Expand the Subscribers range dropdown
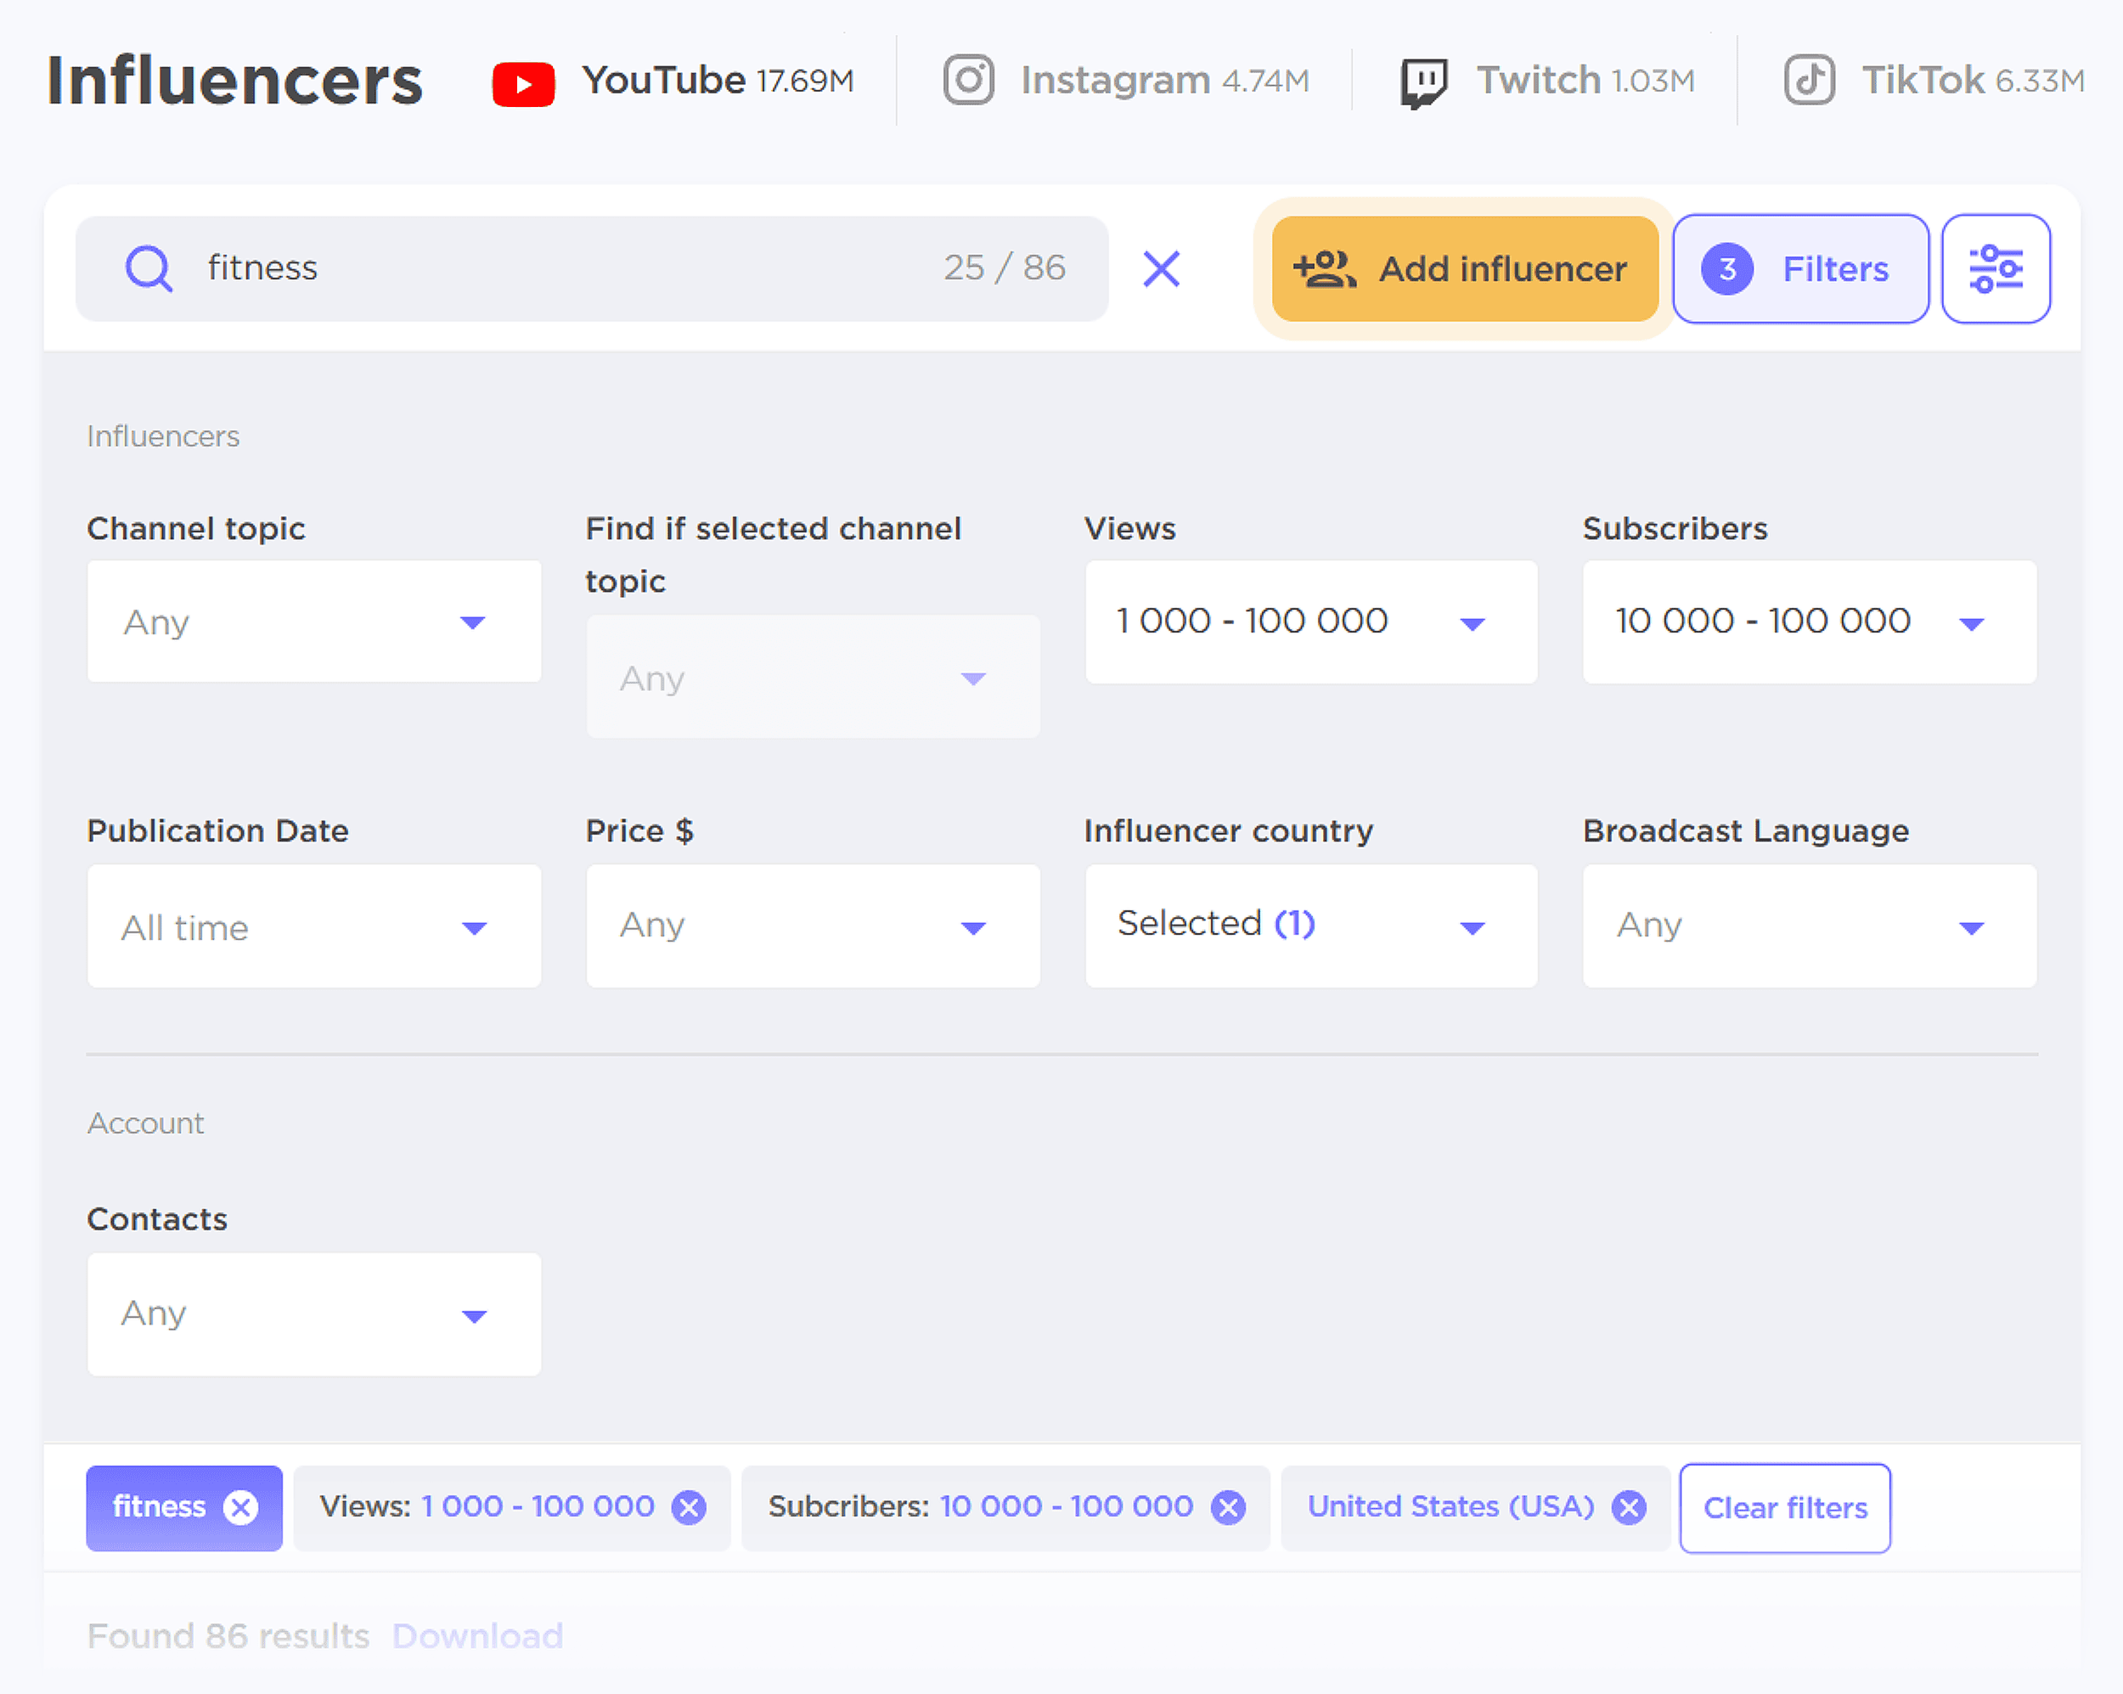Image resolution: width=2123 pixels, height=1694 pixels. pyautogui.click(x=1810, y=622)
